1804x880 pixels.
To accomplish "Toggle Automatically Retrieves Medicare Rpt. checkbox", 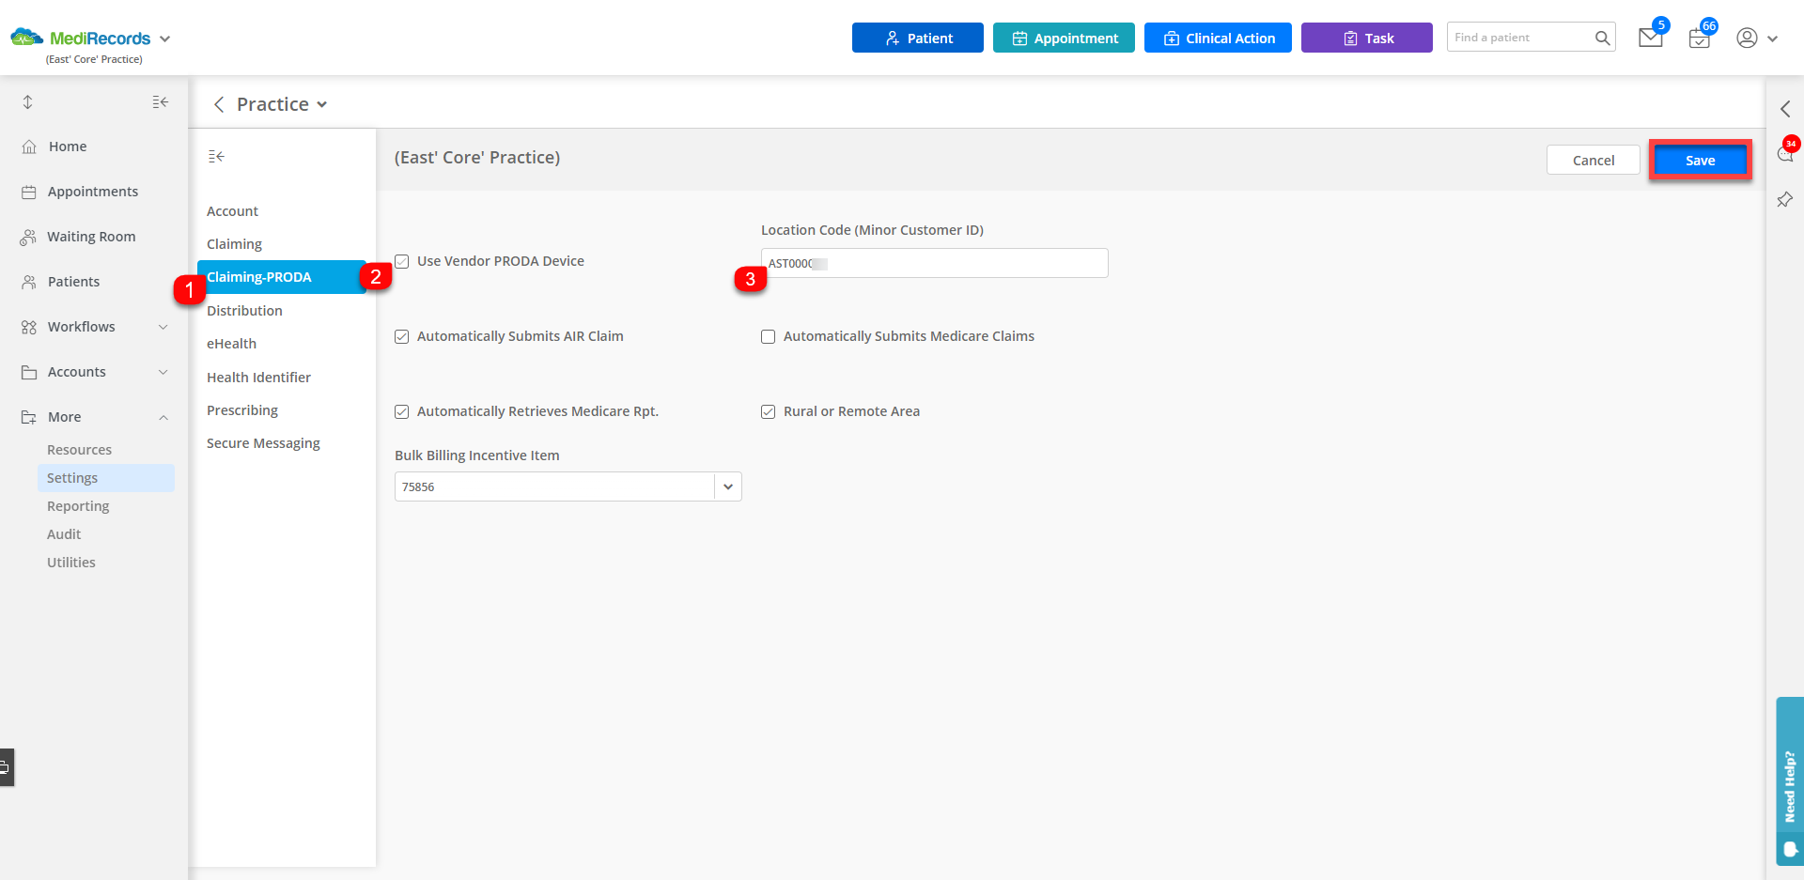I will (402, 411).
